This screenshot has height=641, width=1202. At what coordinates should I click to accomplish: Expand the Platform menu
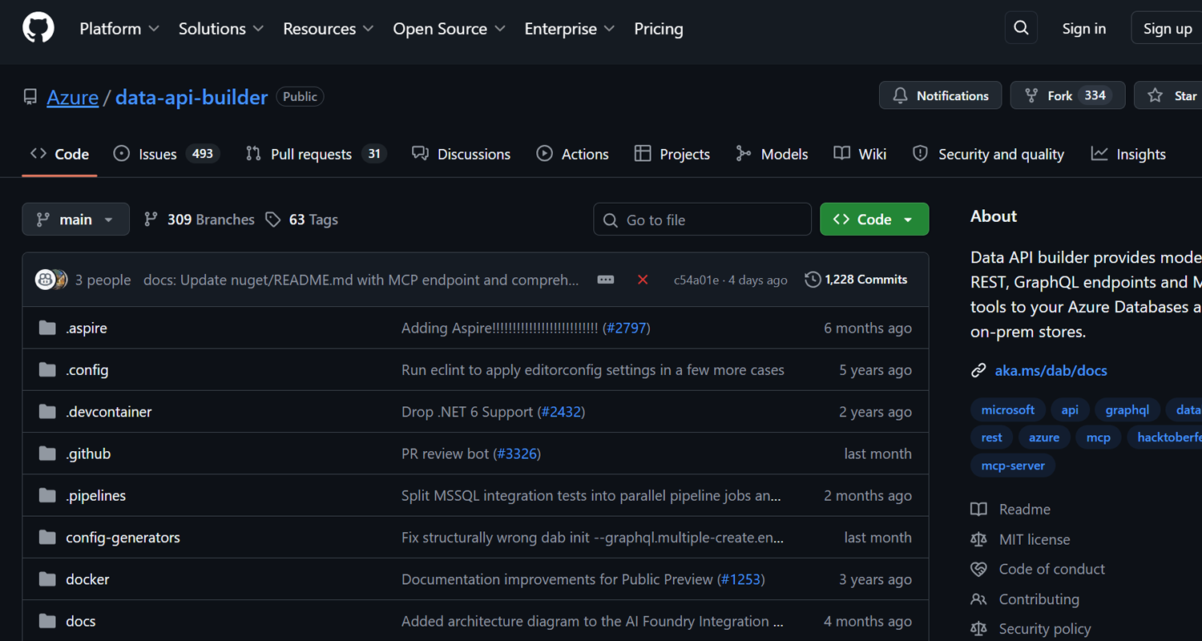[x=119, y=28]
